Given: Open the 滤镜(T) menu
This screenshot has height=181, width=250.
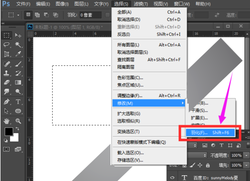Looking at the screenshot, I should pos(141,4).
